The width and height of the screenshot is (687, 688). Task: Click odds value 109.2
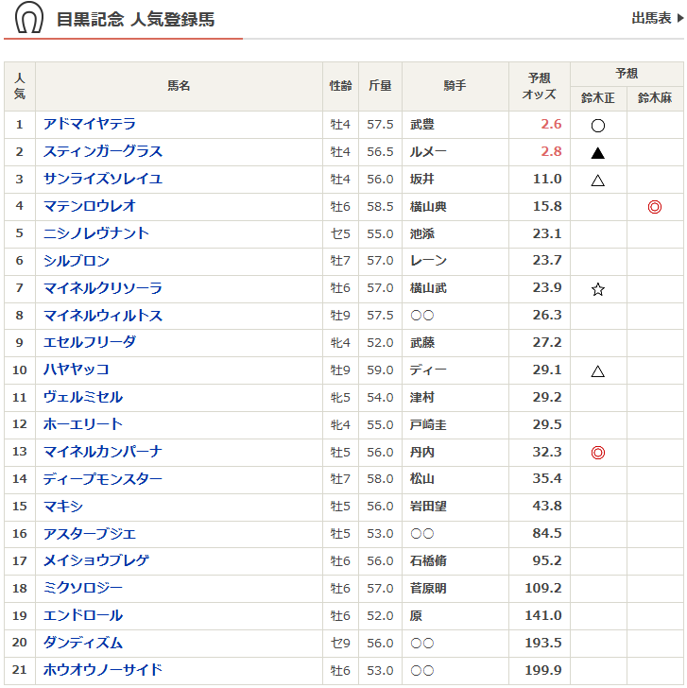(x=543, y=589)
